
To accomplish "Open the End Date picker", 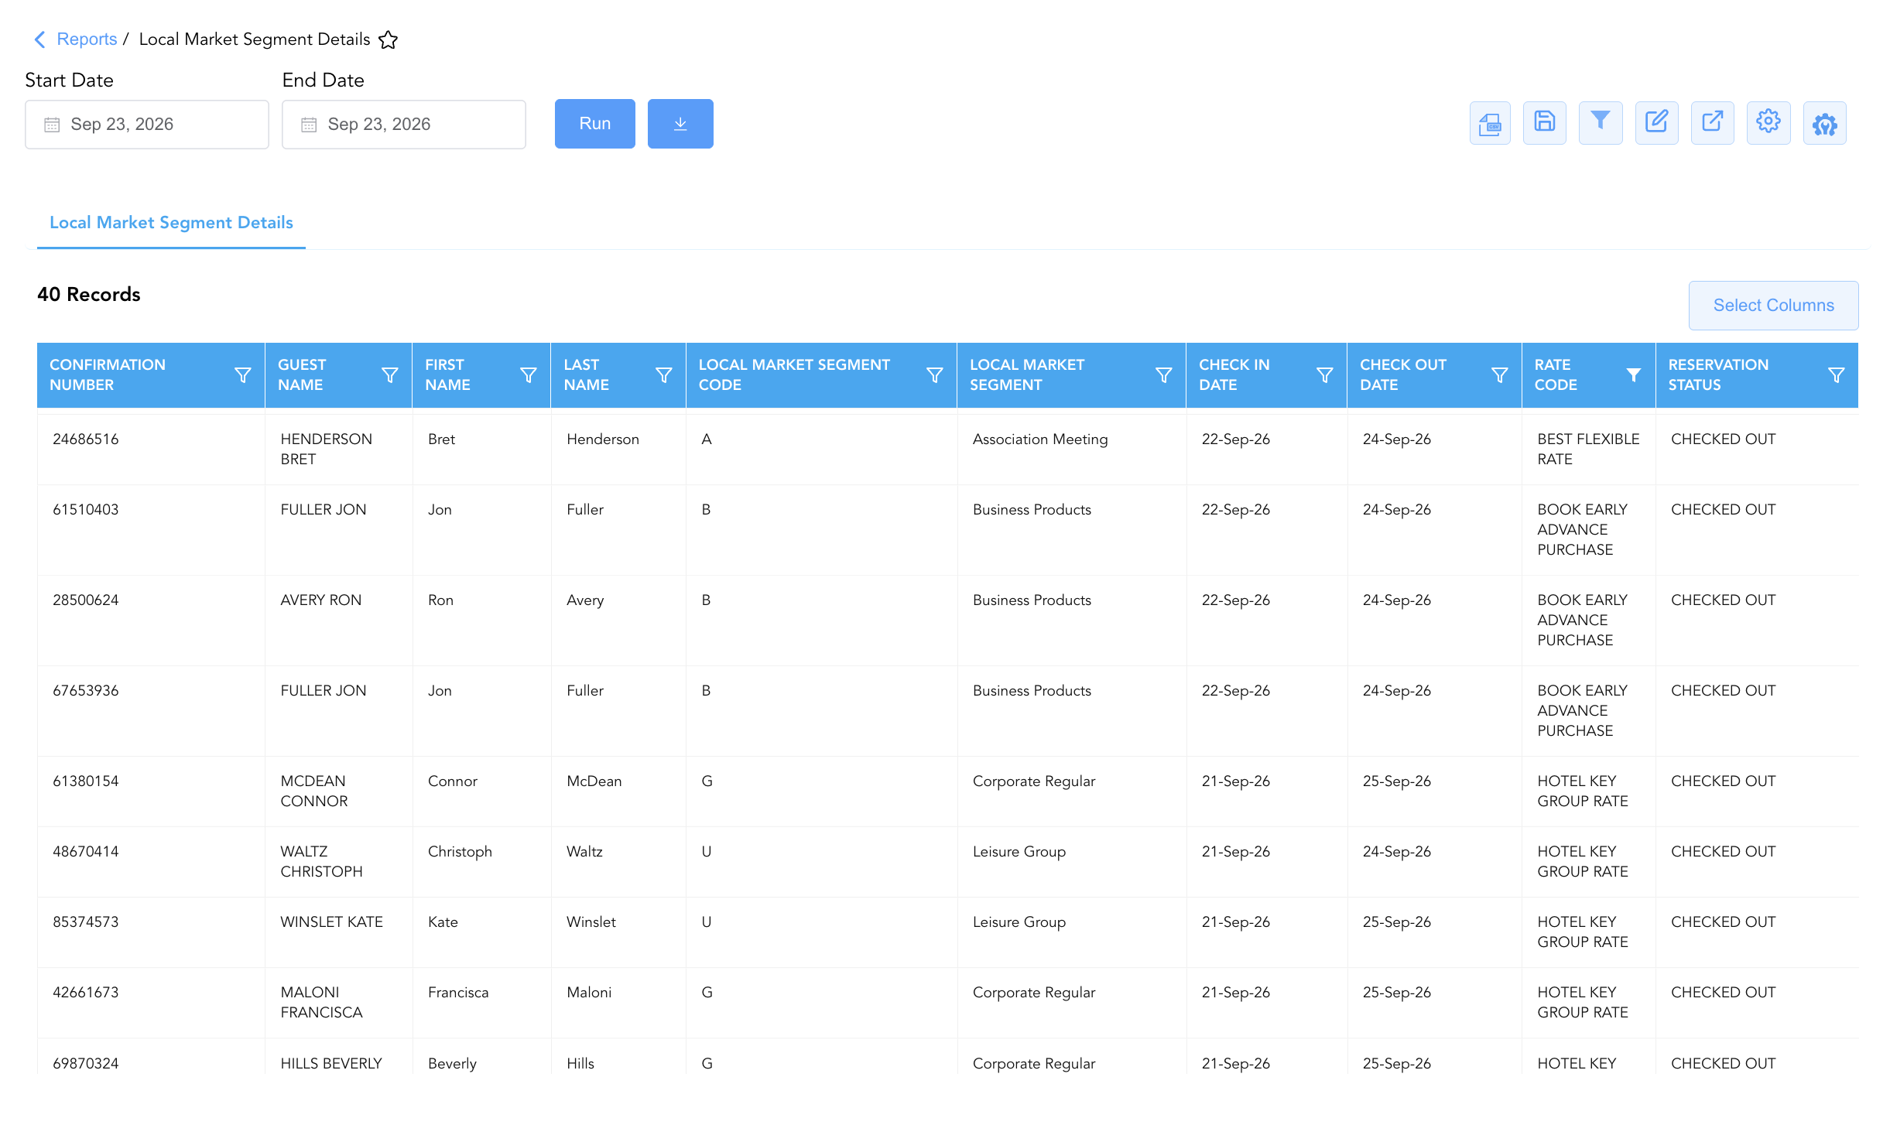I will coord(404,125).
